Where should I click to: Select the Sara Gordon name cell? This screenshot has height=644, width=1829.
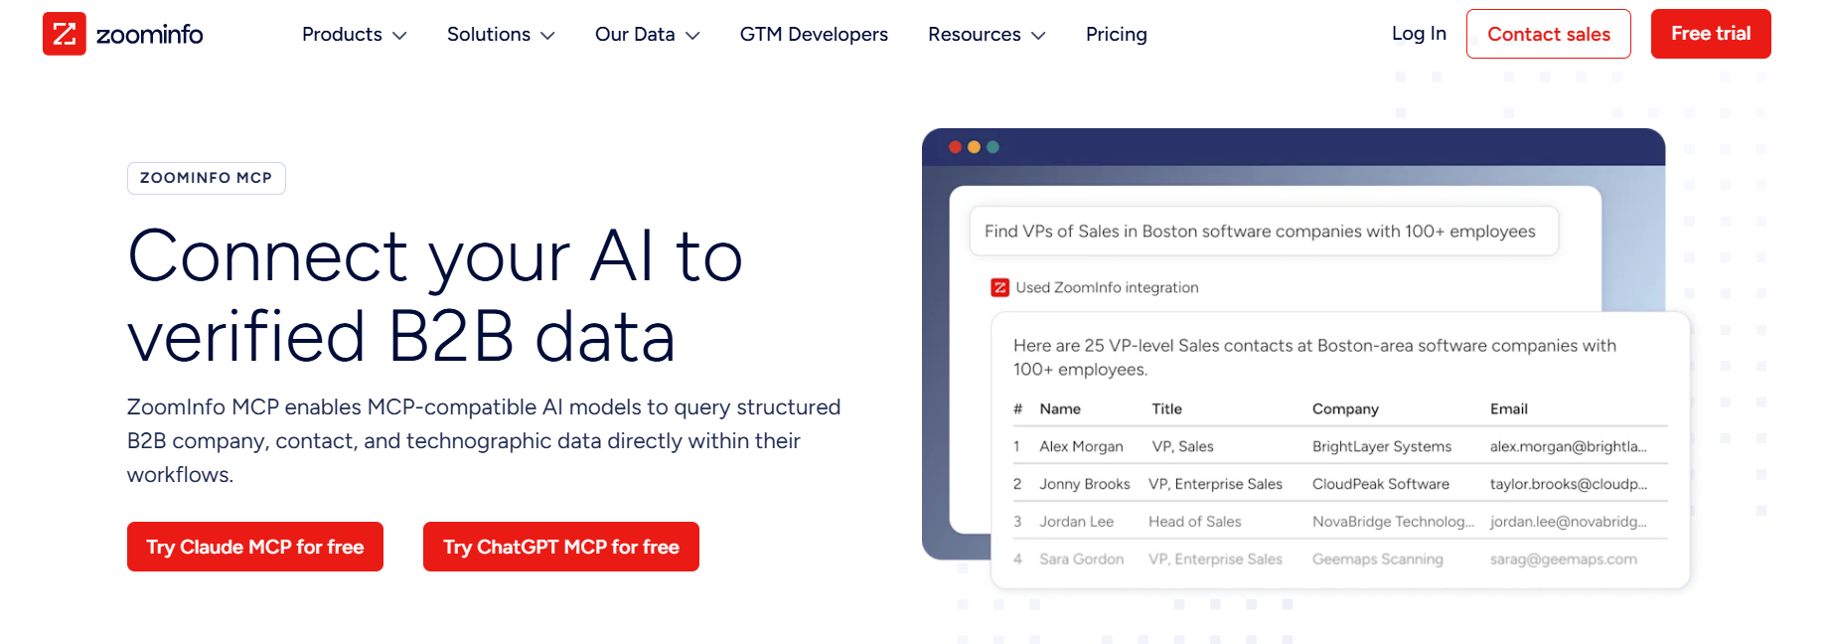pyautogui.click(x=1081, y=560)
